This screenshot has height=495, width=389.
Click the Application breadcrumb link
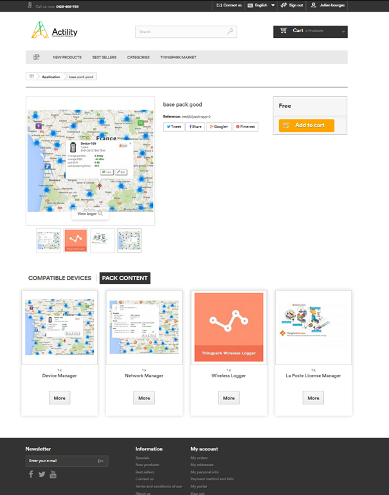click(51, 76)
